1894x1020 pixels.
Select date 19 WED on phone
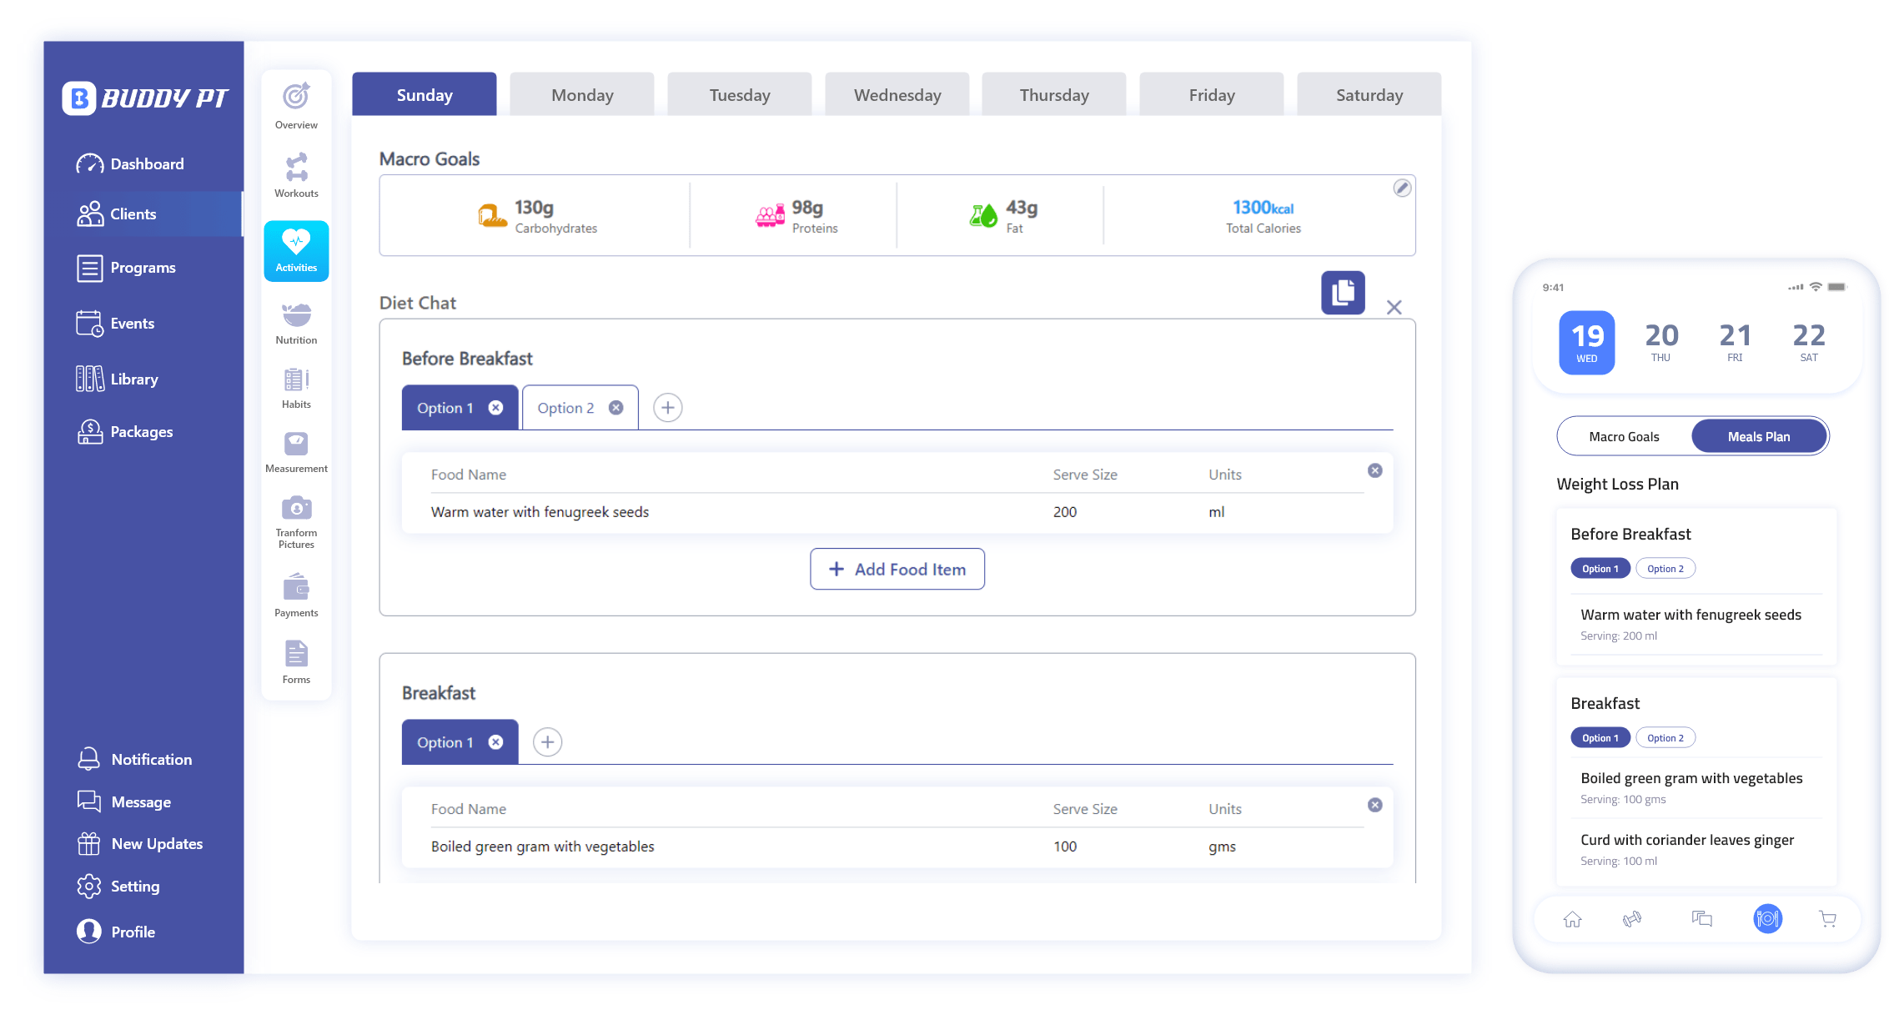[1587, 343]
